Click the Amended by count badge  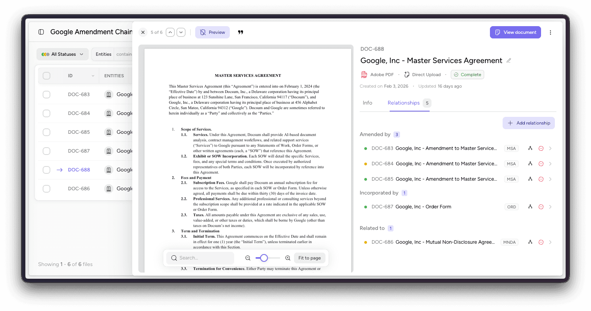[x=397, y=135]
